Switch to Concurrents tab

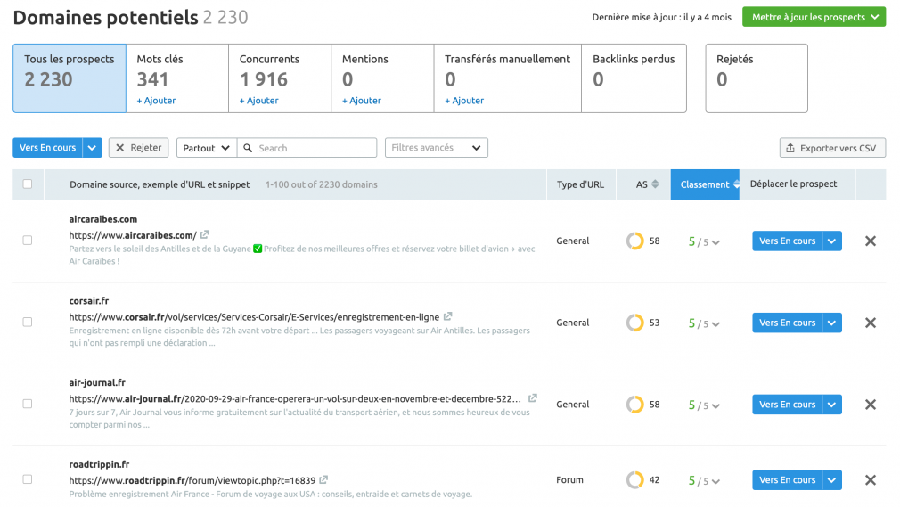[280, 78]
